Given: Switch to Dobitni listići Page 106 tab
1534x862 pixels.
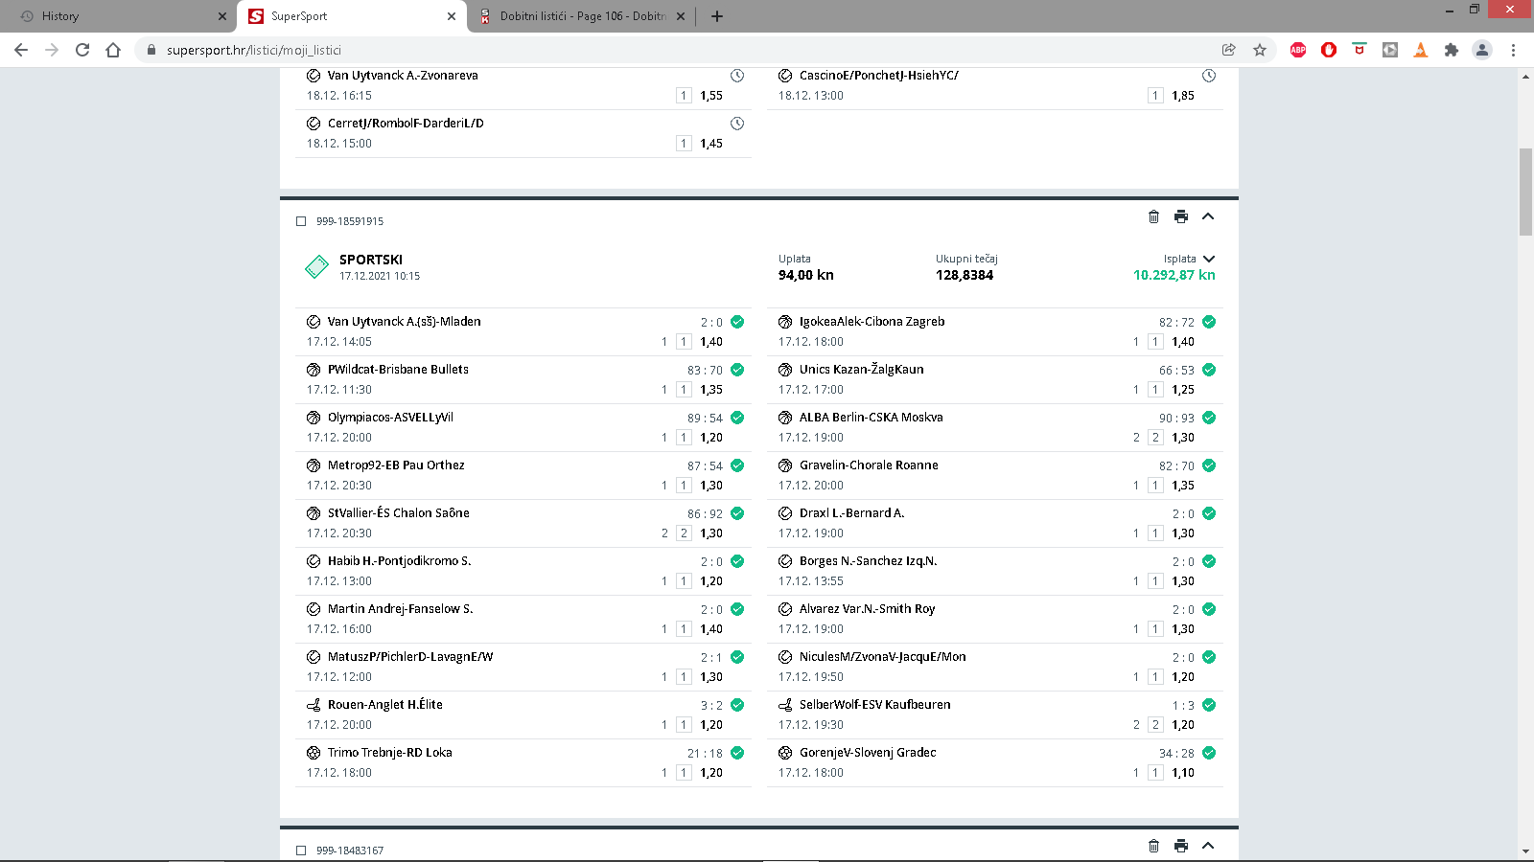Looking at the screenshot, I should pos(582,16).
